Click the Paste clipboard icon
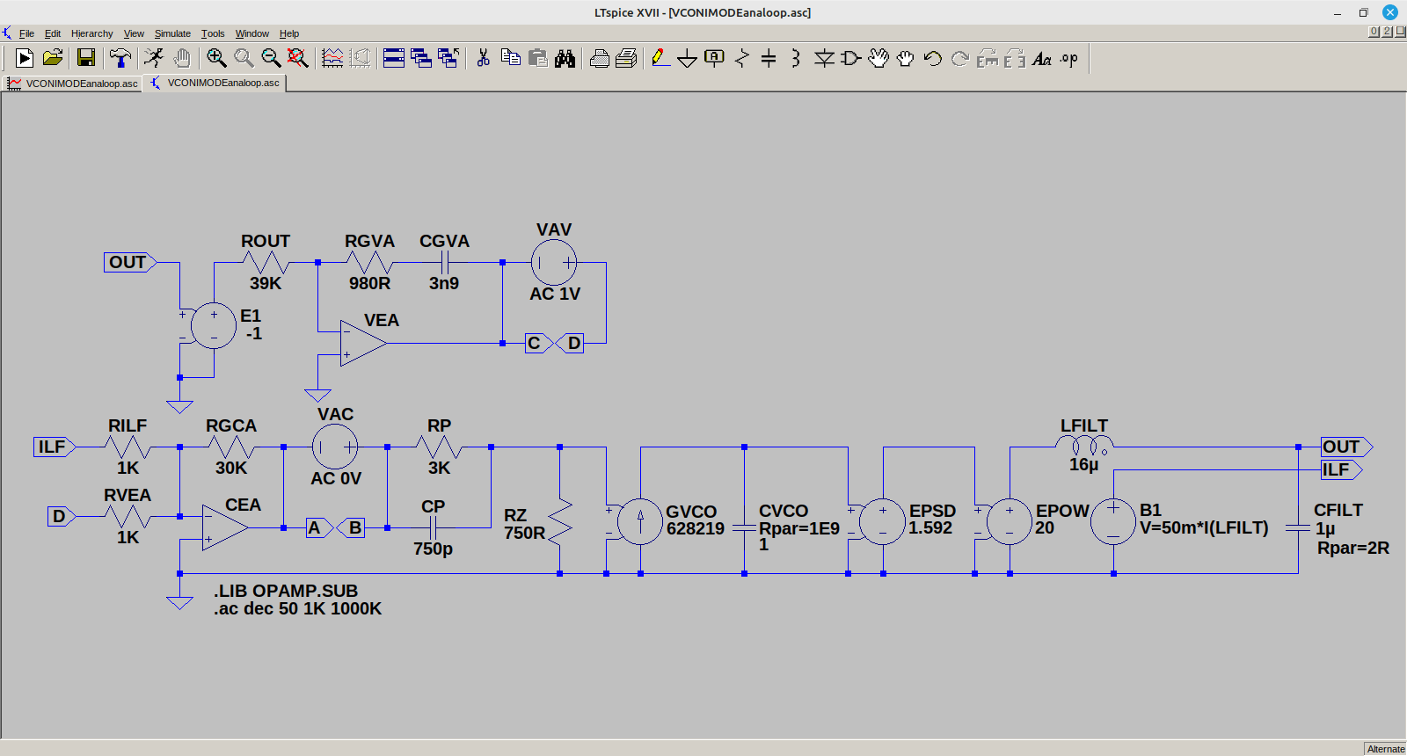The height and width of the screenshot is (756, 1407). [538, 58]
